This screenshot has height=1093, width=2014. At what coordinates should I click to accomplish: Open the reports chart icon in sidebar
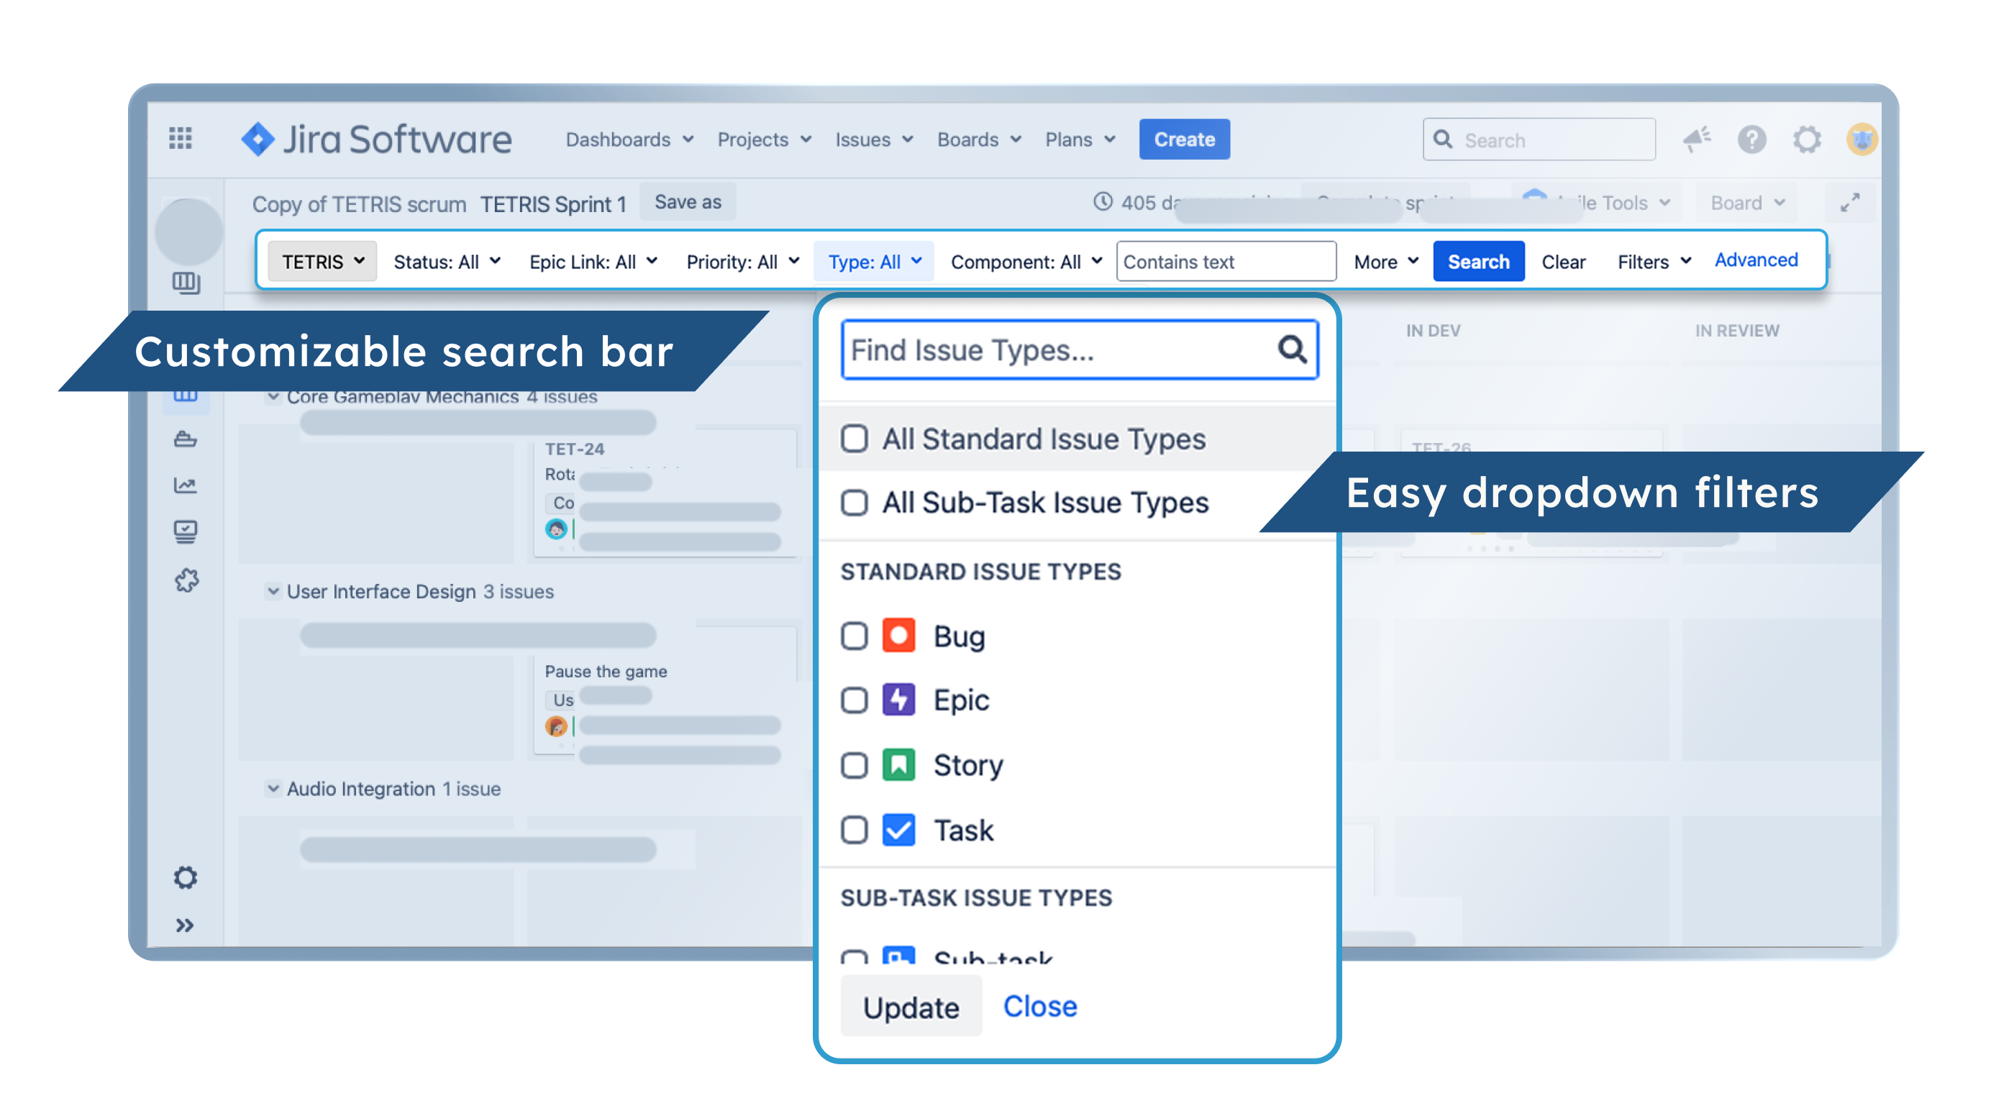(x=186, y=485)
